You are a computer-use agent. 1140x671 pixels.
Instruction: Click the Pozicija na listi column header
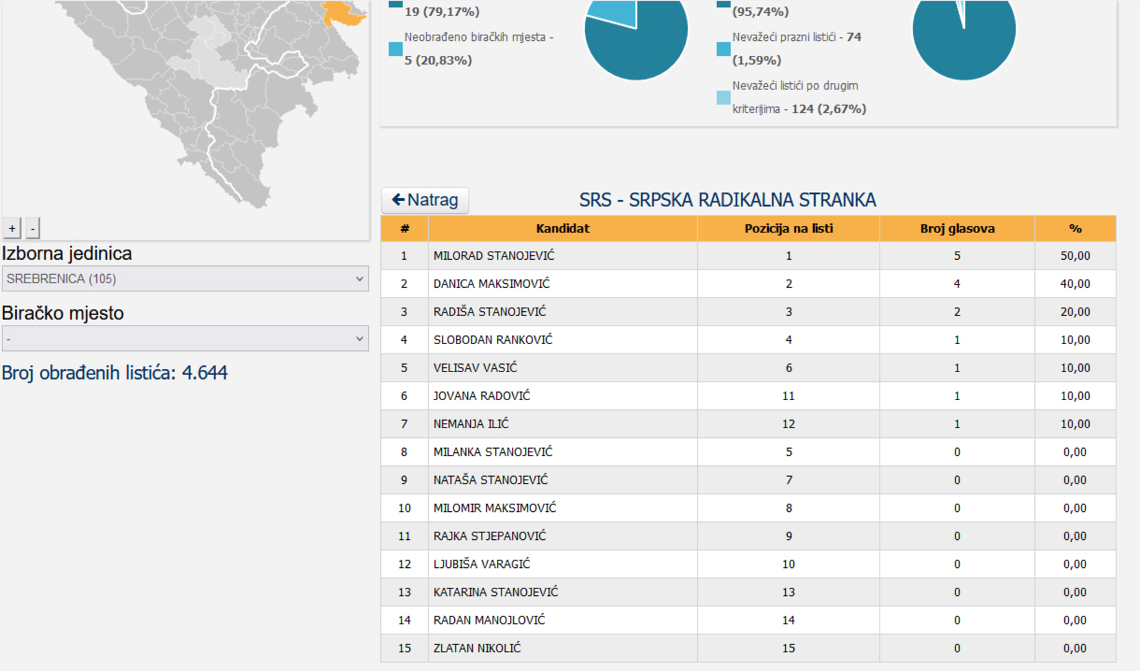(x=788, y=229)
